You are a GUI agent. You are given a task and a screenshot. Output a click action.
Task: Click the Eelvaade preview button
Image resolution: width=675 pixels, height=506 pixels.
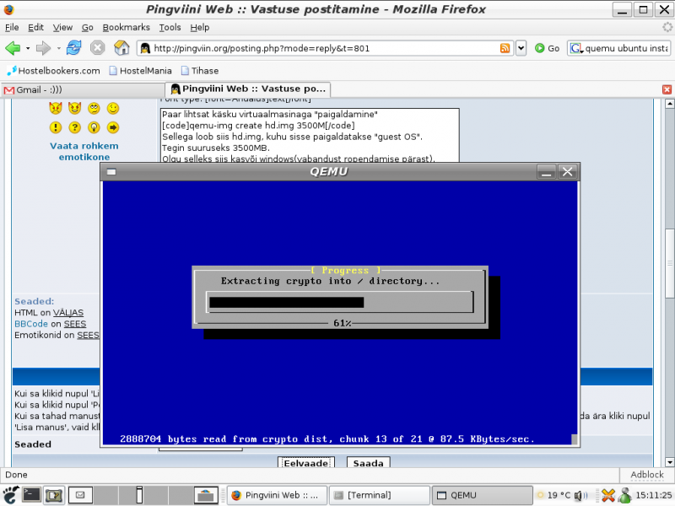(306, 463)
